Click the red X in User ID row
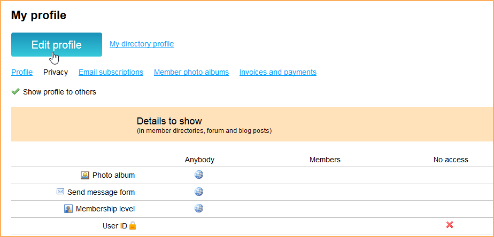 pos(450,225)
